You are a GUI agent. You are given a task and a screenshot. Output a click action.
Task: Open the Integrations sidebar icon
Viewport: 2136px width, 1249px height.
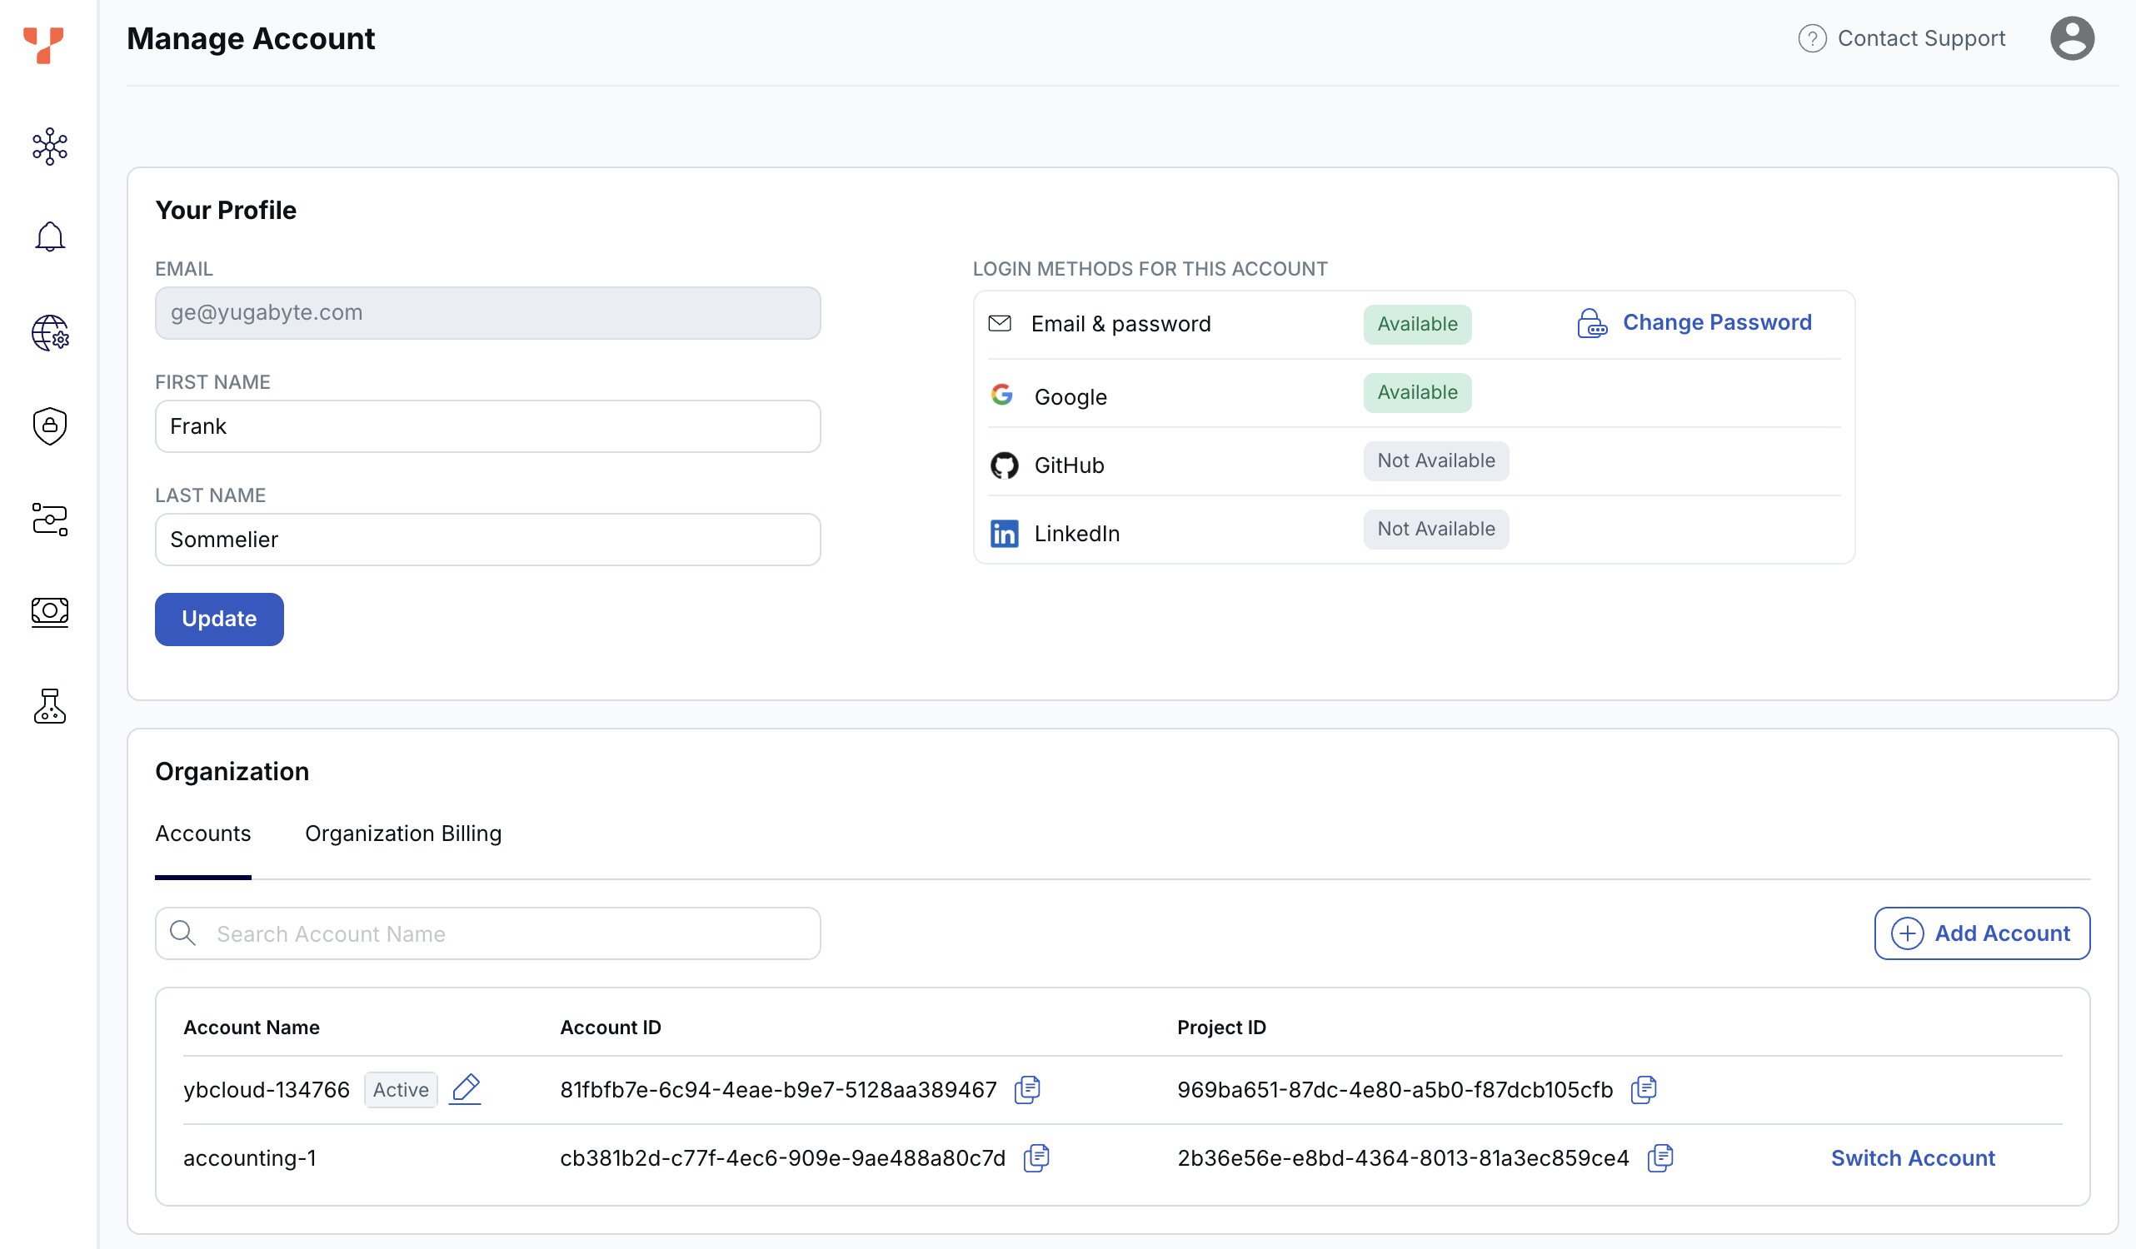(50, 520)
